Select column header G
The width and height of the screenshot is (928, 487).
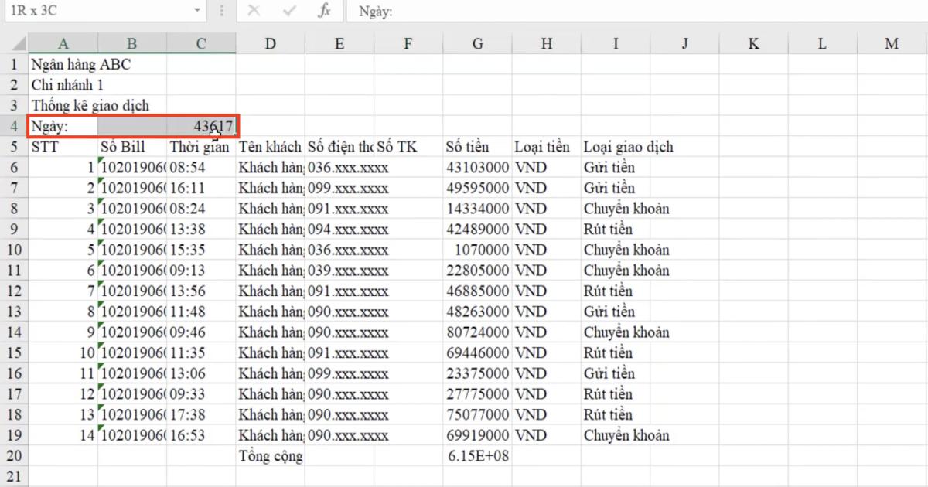477,43
